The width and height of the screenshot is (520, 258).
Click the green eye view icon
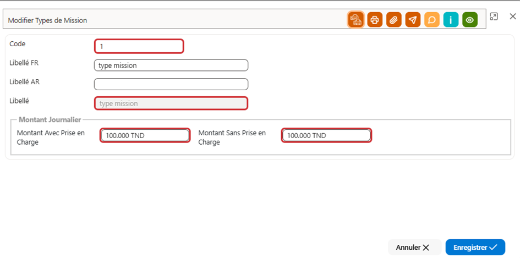tap(469, 20)
